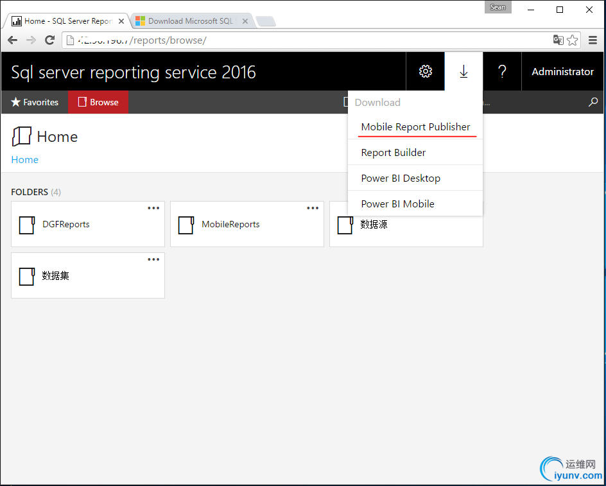606x486 pixels.
Task: Open ellipsis menu for 数据集
Action: [x=153, y=259]
